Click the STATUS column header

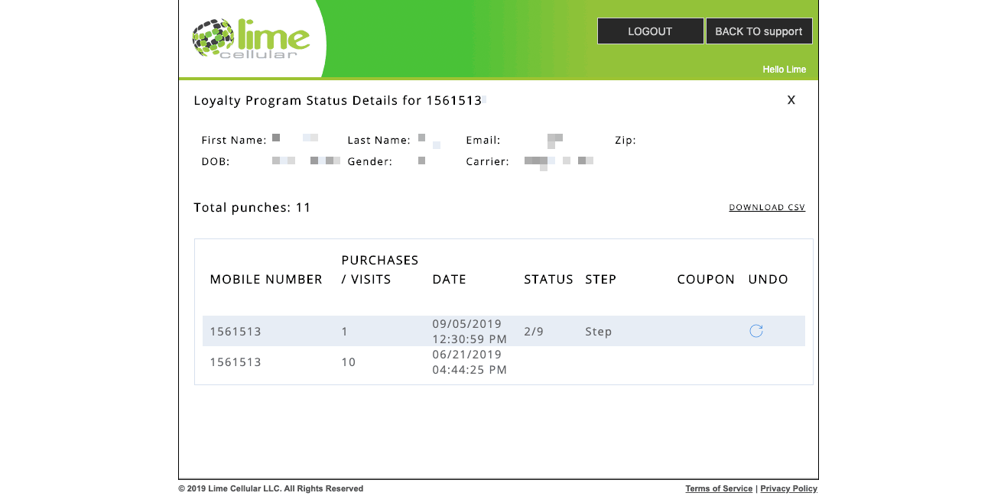(548, 279)
